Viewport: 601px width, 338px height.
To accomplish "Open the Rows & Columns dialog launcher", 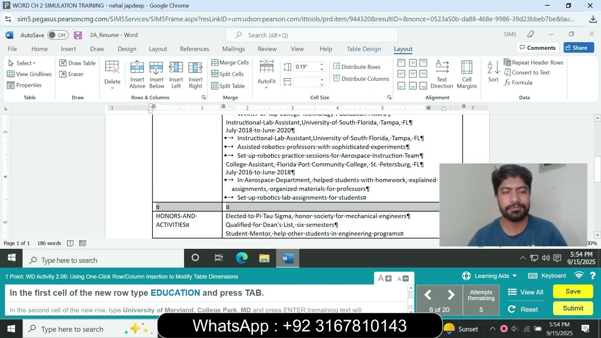I will click(204, 97).
